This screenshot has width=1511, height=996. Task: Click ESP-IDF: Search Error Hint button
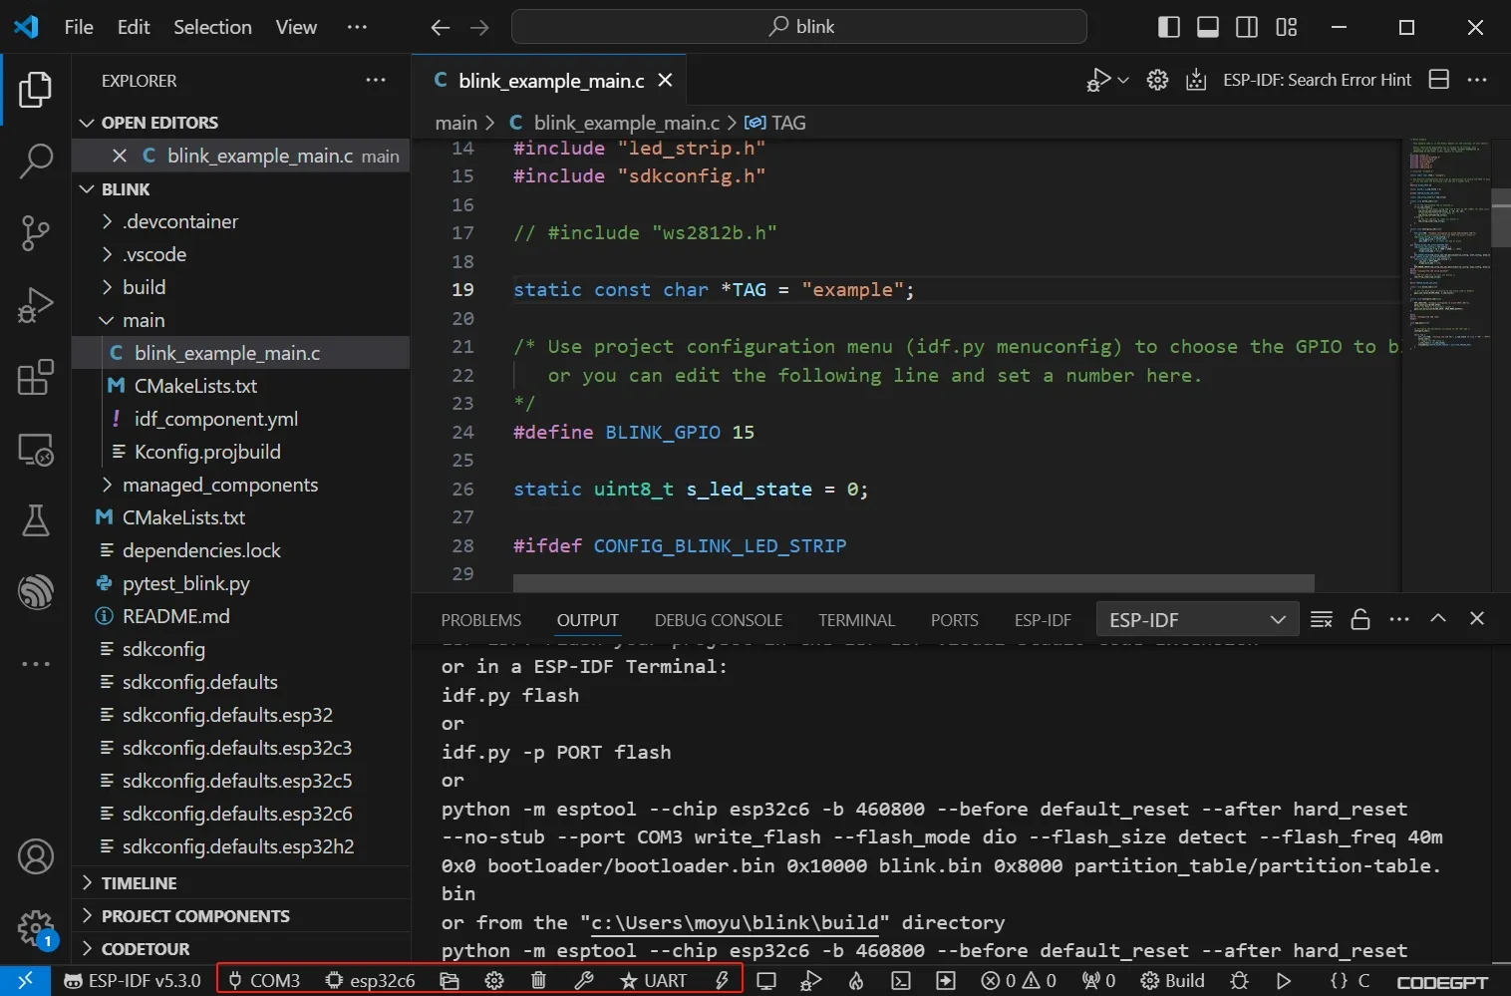click(1316, 80)
